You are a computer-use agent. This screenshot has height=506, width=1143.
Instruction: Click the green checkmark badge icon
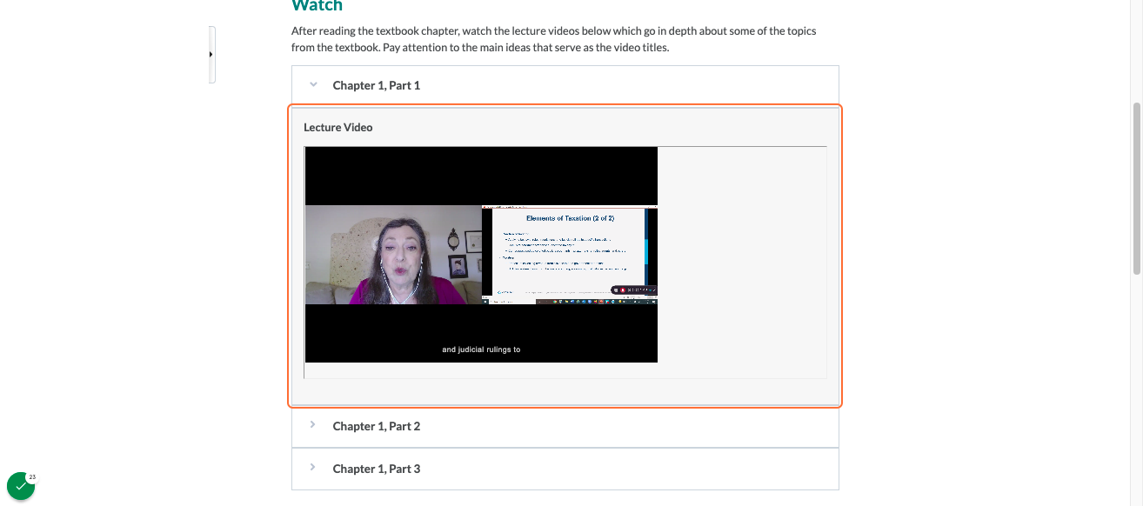[21, 486]
